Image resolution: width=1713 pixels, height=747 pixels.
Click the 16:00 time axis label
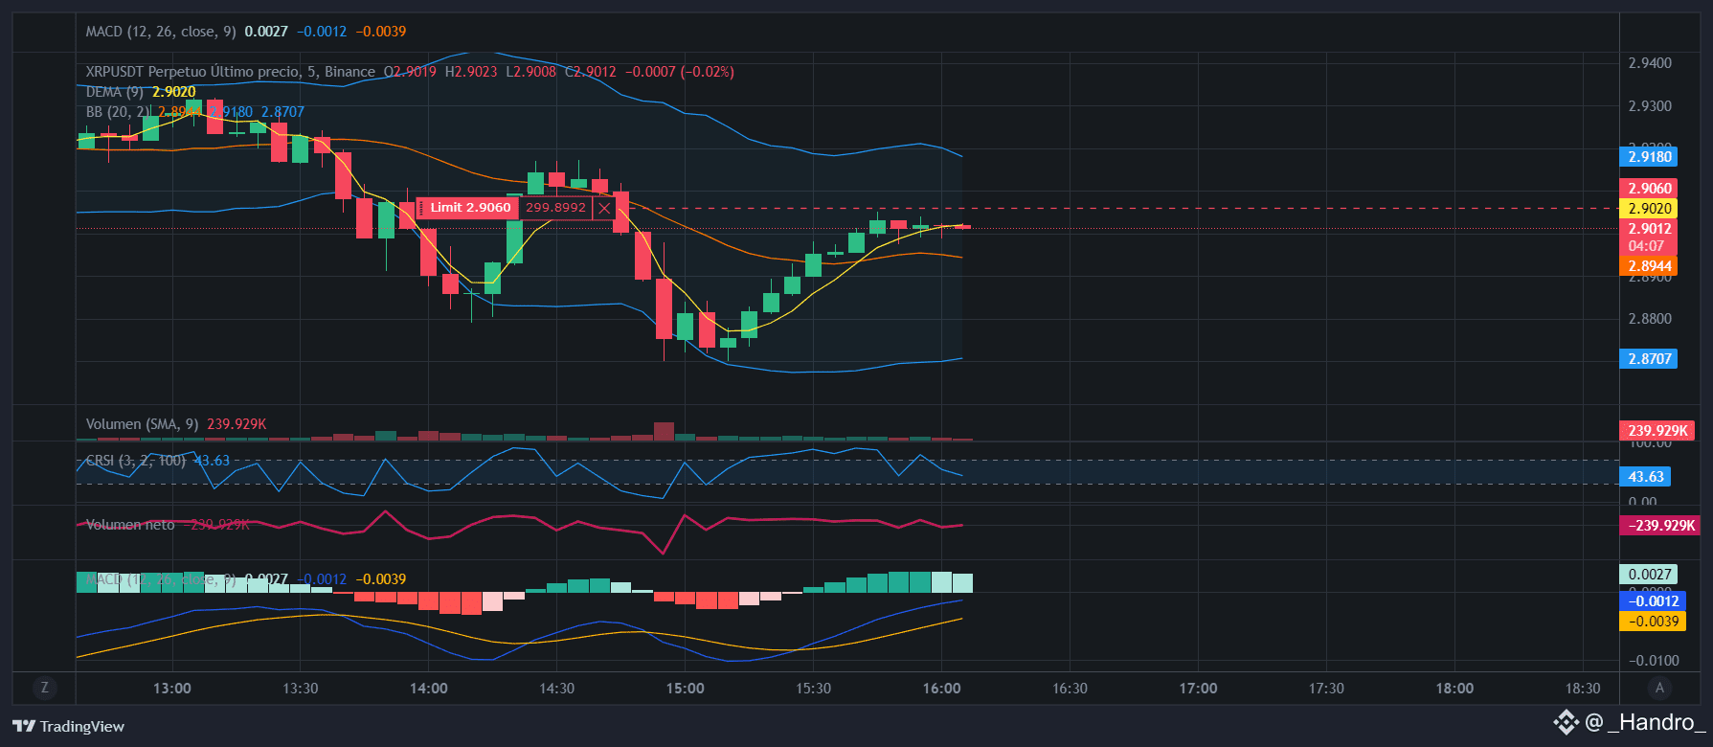click(942, 689)
